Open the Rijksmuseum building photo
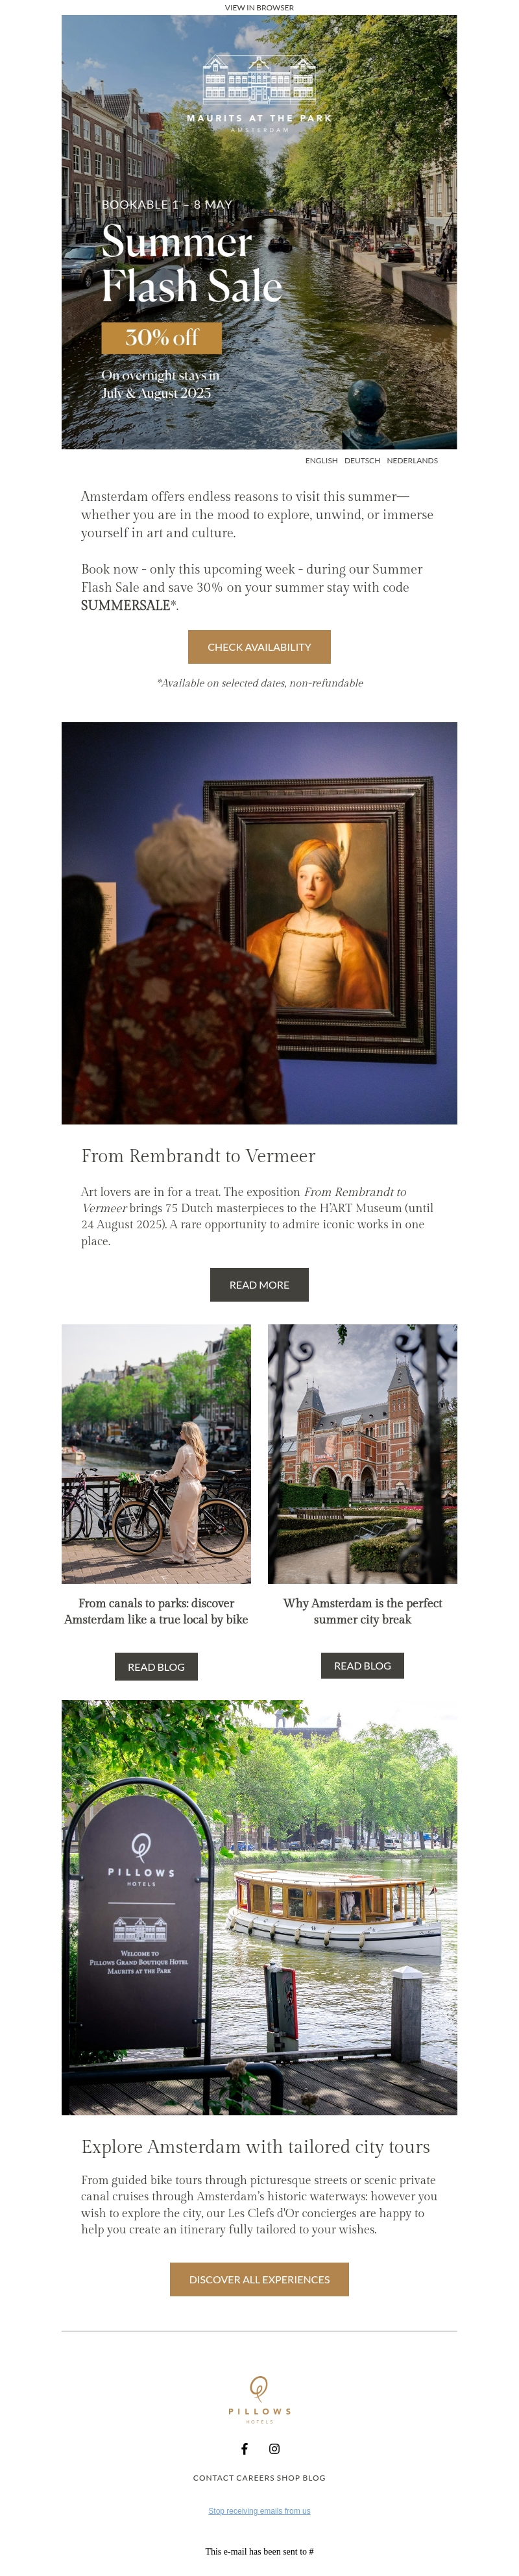 pos(362,1454)
